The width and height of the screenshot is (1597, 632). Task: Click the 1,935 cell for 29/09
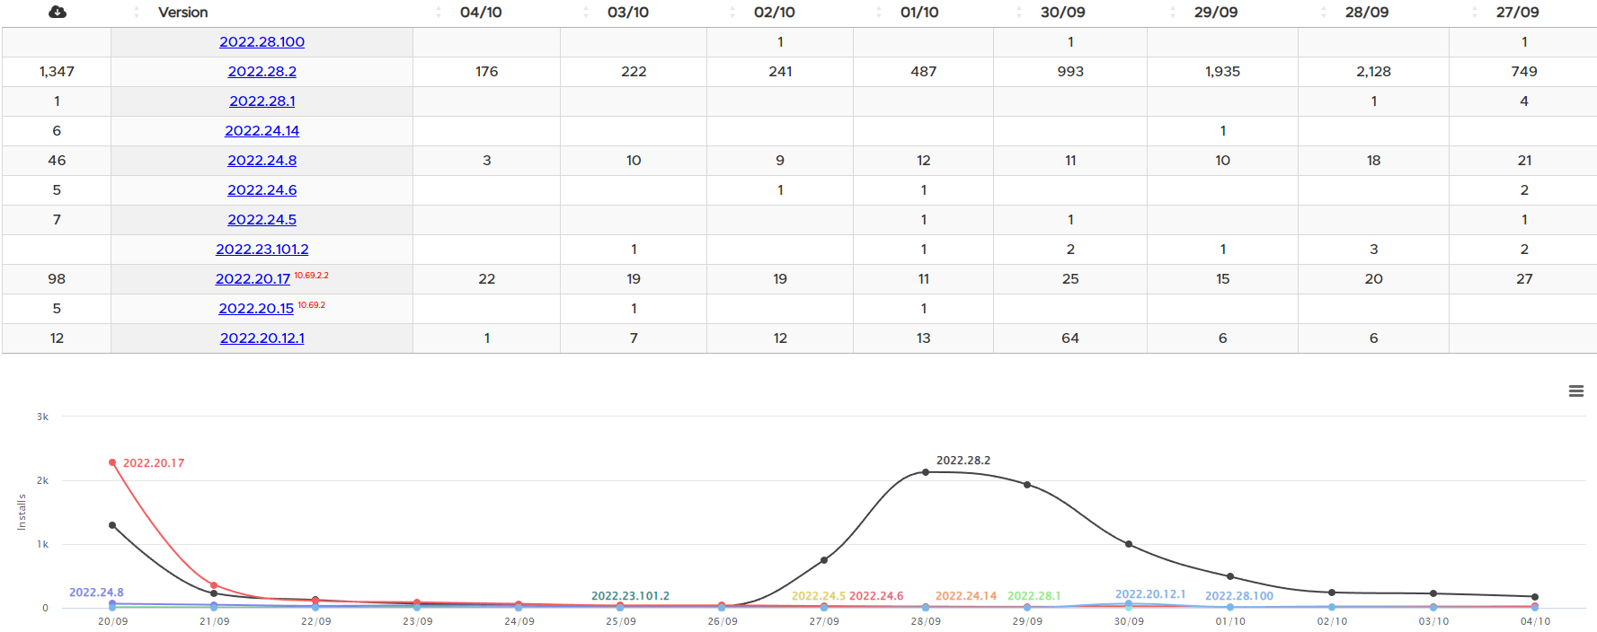(1222, 72)
